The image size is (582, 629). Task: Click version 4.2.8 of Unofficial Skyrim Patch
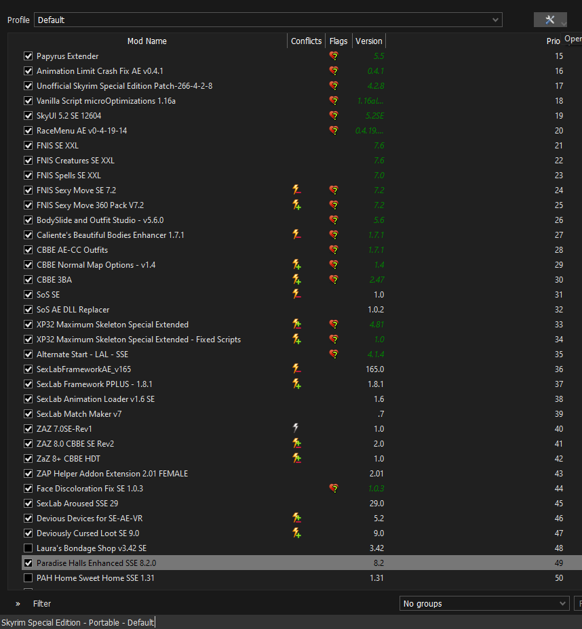pos(376,86)
